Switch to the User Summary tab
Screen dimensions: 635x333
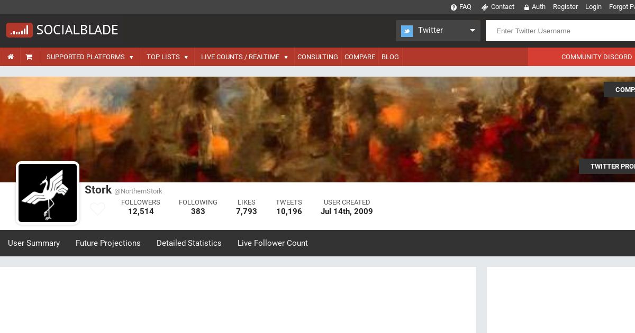tap(34, 243)
